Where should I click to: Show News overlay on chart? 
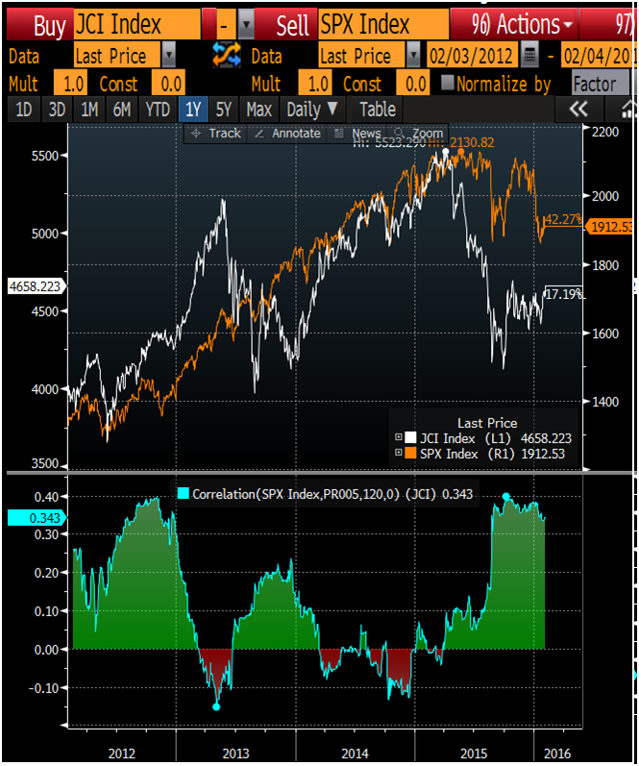tap(358, 134)
